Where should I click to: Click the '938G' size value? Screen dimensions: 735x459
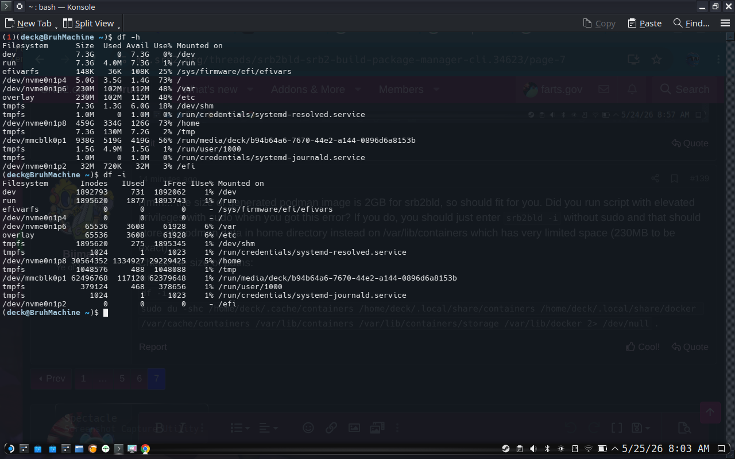pyautogui.click(x=85, y=141)
